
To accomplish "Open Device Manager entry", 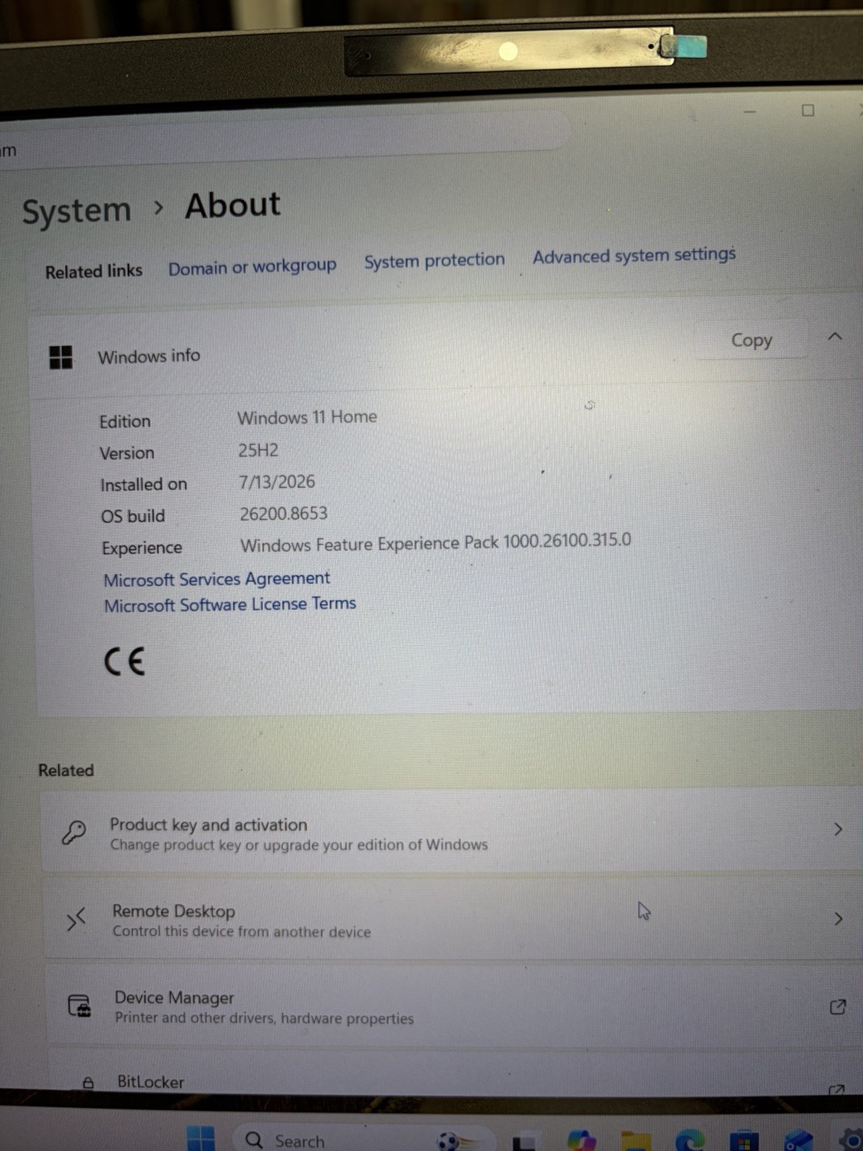I will click(455, 1006).
